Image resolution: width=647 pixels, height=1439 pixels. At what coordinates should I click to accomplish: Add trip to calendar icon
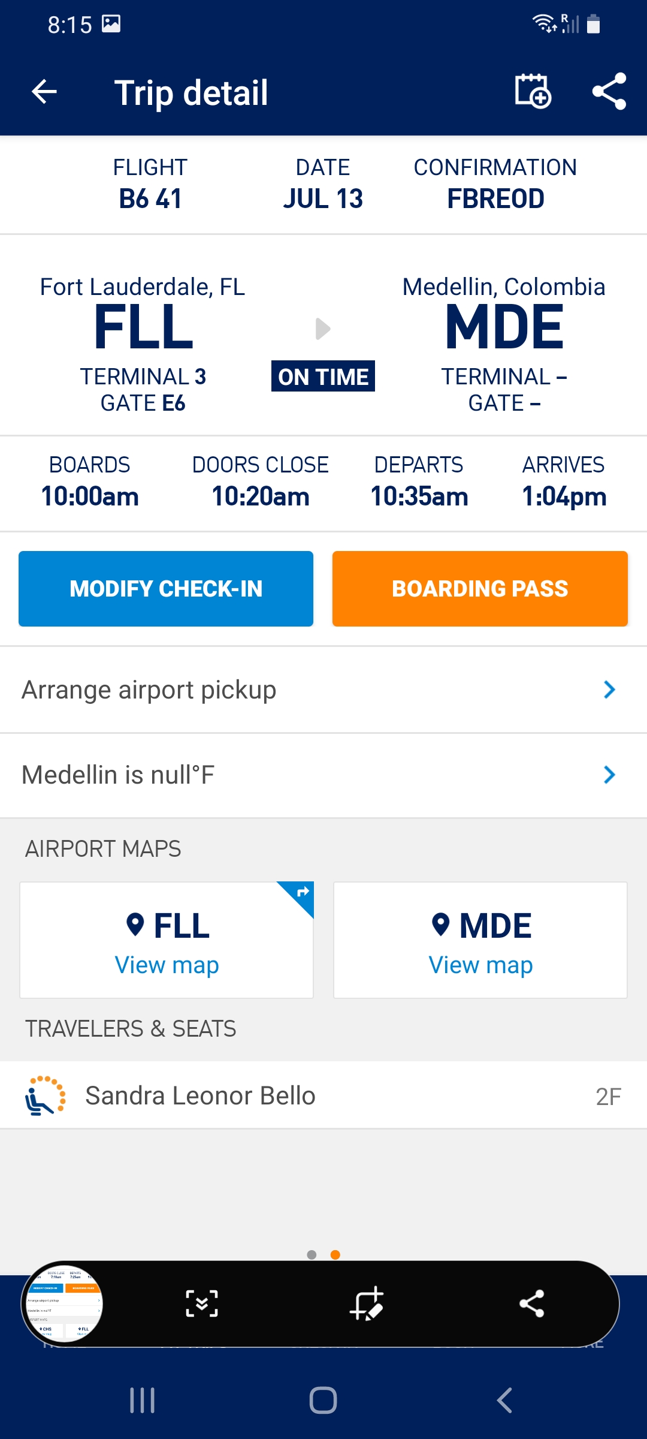(533, 92)
